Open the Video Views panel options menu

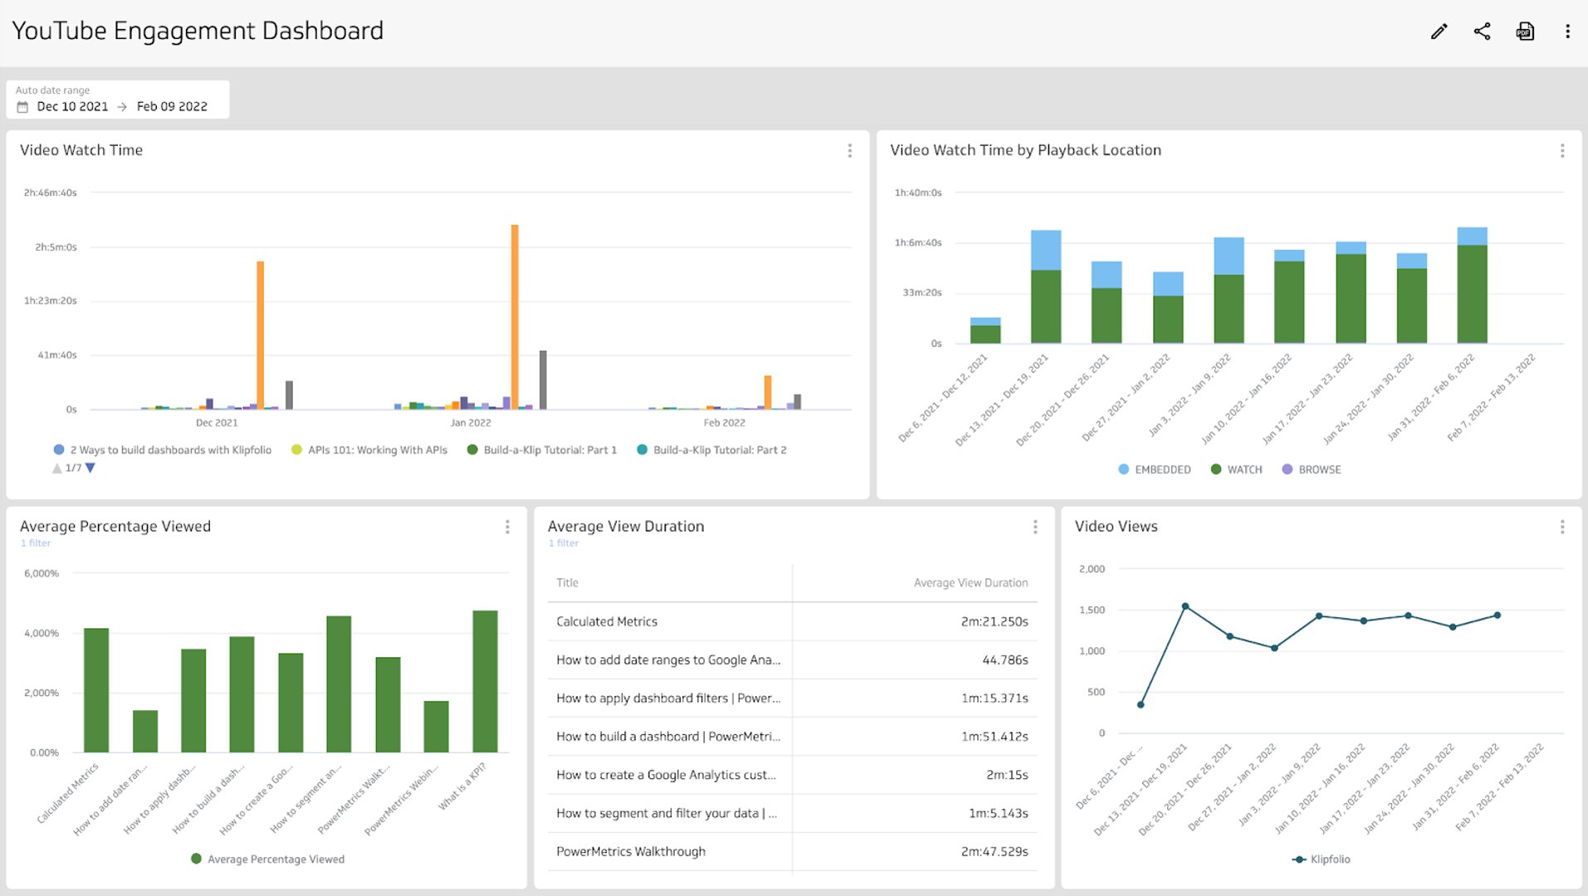click(1562, 526)
